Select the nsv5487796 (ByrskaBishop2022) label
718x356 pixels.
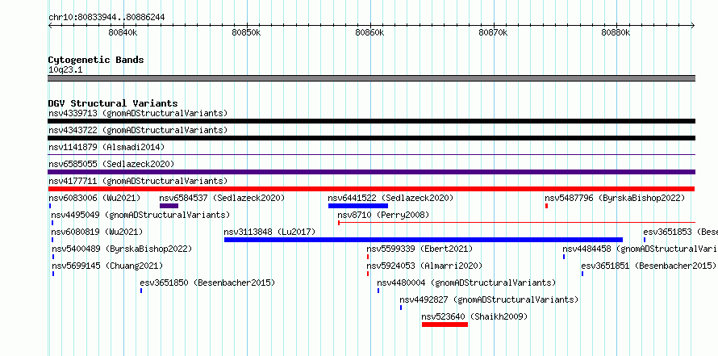pyautogui.click(x=615, y=198)
